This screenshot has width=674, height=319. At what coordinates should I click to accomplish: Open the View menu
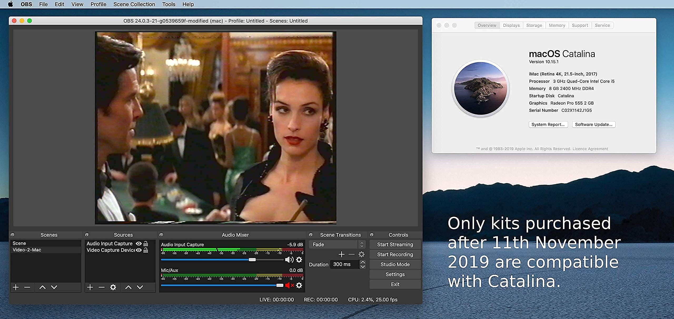77,4
